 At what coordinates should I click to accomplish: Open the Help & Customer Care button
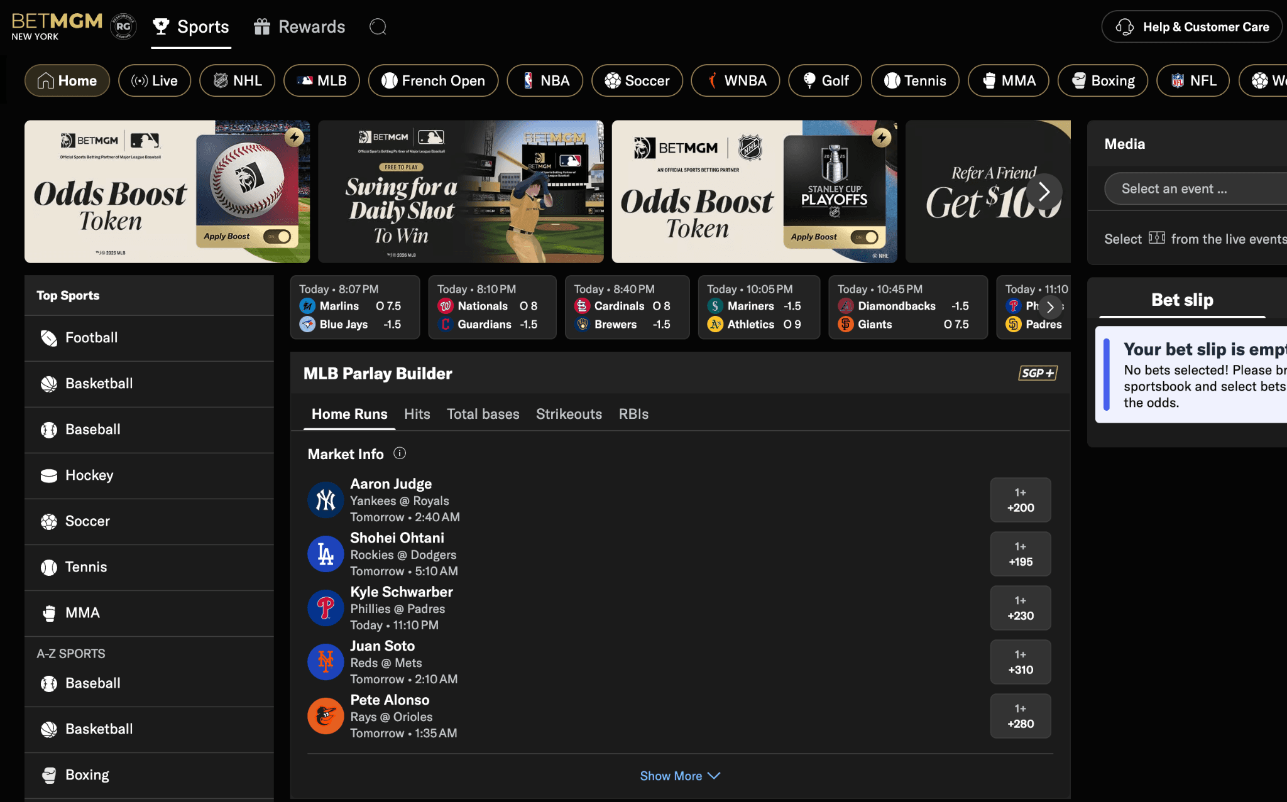1191,27
